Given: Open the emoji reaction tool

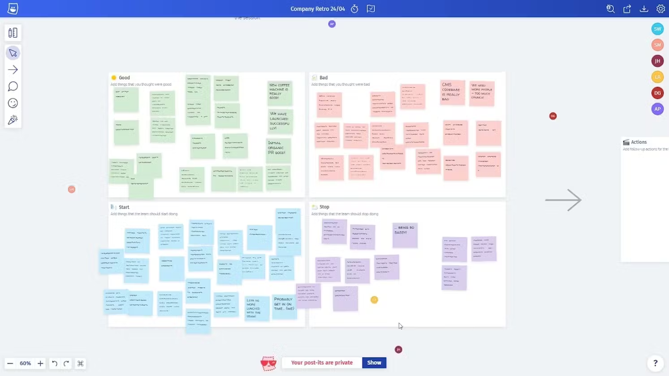Looking at the screenshot, I should (x=13, y=103).
